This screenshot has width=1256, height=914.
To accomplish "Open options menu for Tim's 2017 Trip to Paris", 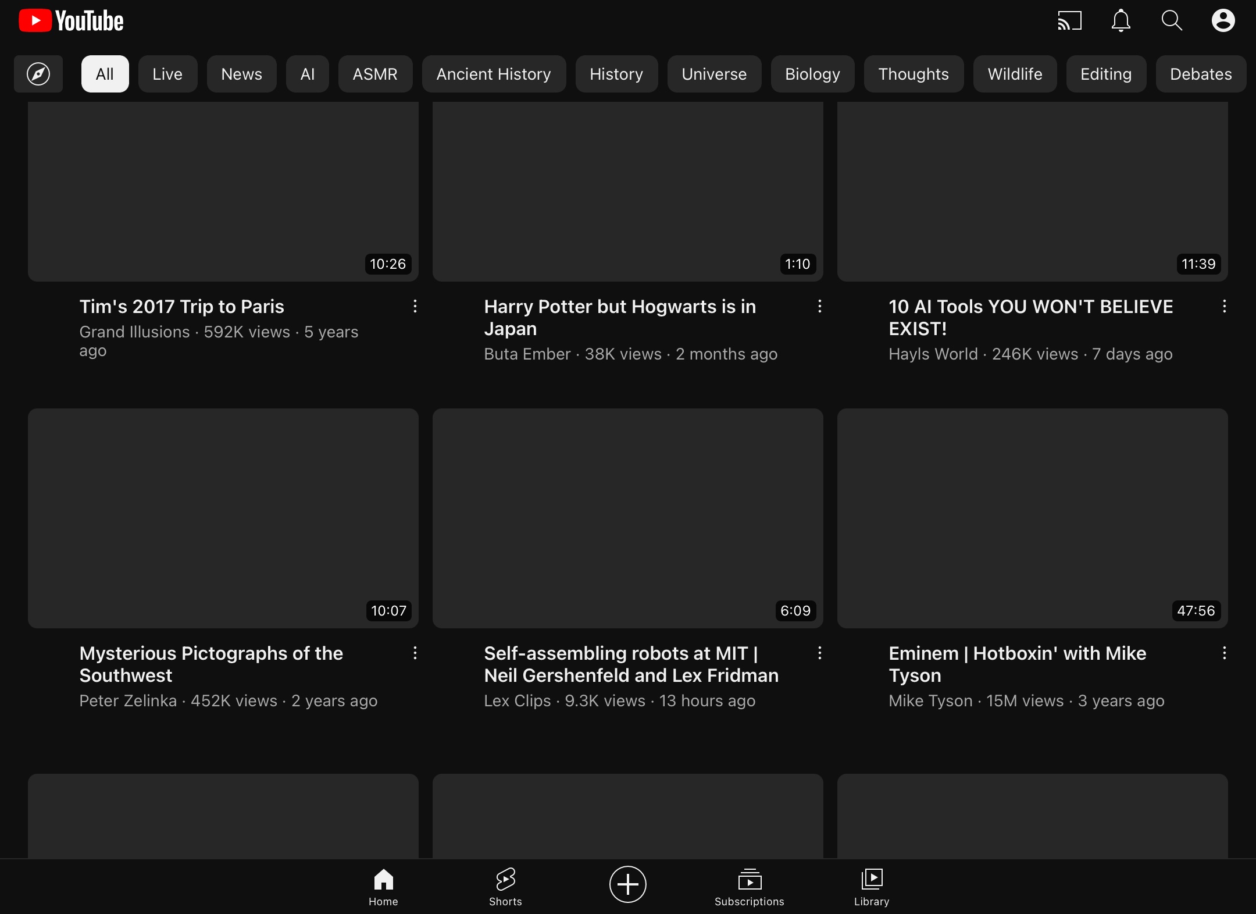I will pos(415,306).
